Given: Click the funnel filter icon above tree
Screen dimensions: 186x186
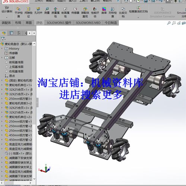Looking at the screenshot, I should tap(3, 39).
